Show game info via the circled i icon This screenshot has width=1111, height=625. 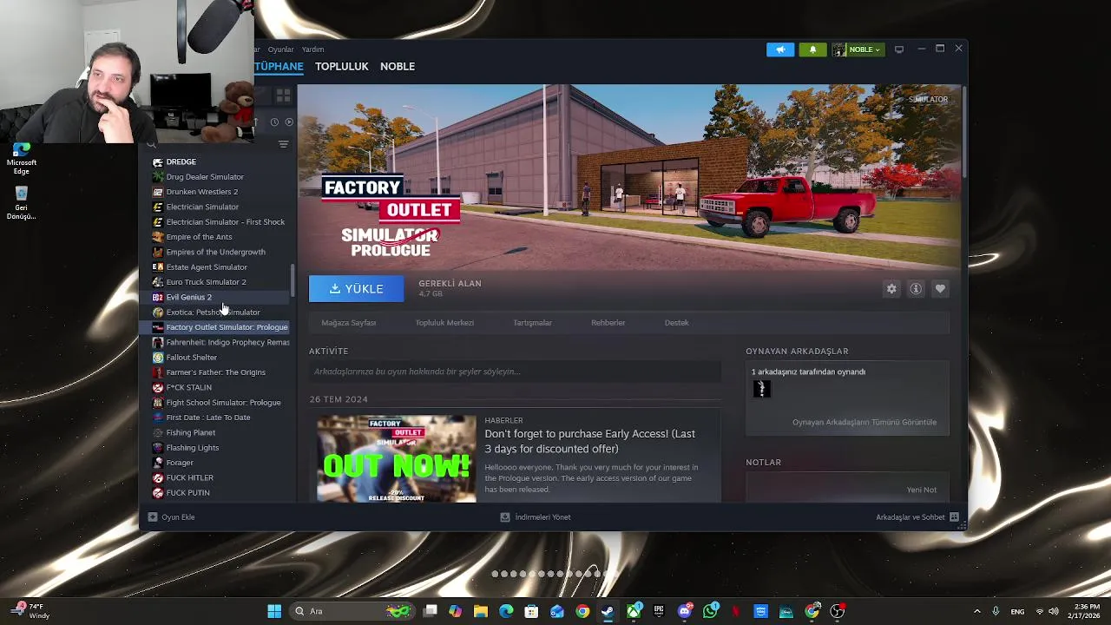pyautogui.click(x=916, y=289)
